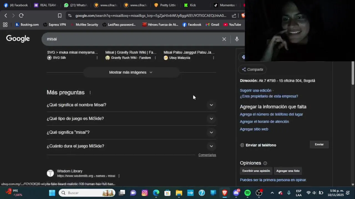Viewport: 355px width, 199px height.
Task: Switch to the Pretty Little tab
Action: pyautogui.click(x=165, y=5)
